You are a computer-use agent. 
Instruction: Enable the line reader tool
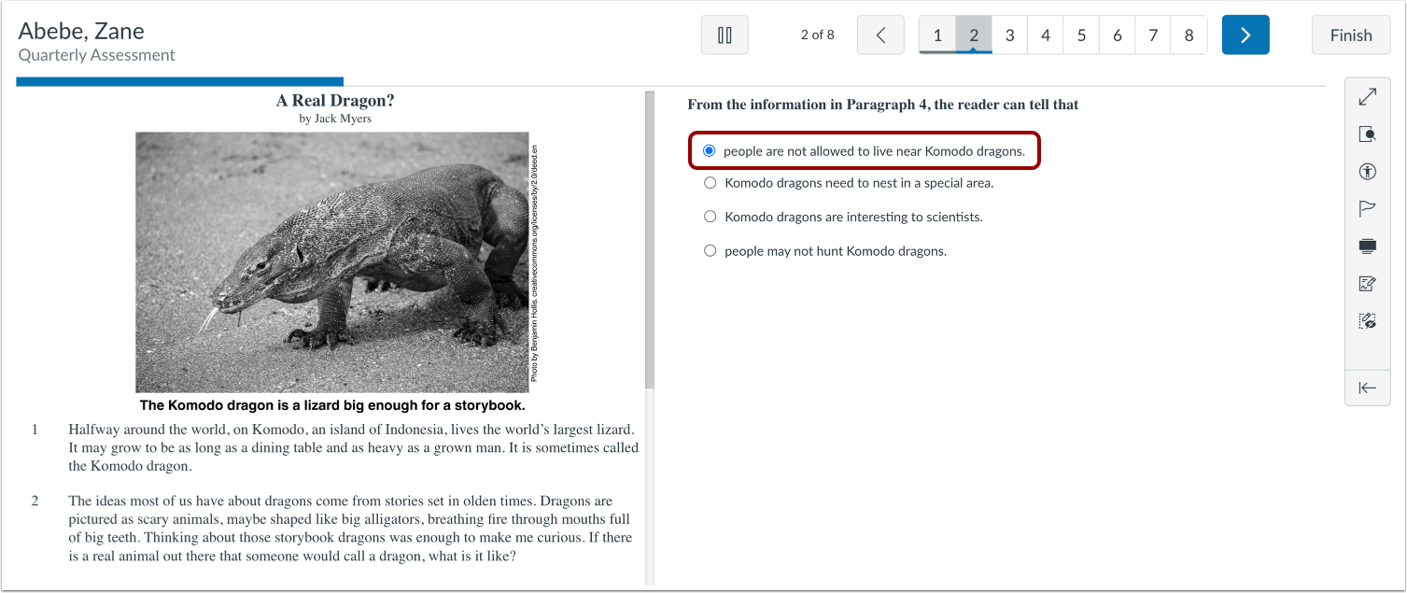pos(1368,247)
